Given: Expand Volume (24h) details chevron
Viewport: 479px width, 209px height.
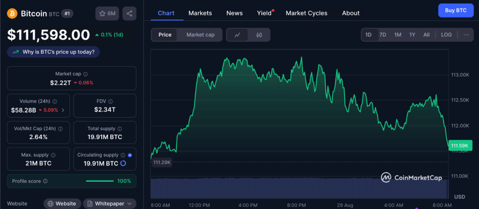Looking at the screenshot, I should tap(63, 110).
